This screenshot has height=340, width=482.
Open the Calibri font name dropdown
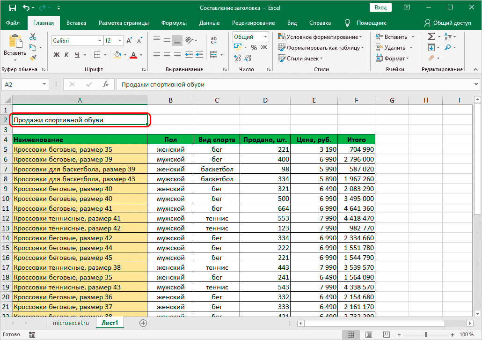pyautogui.click(x=99, y=41)
